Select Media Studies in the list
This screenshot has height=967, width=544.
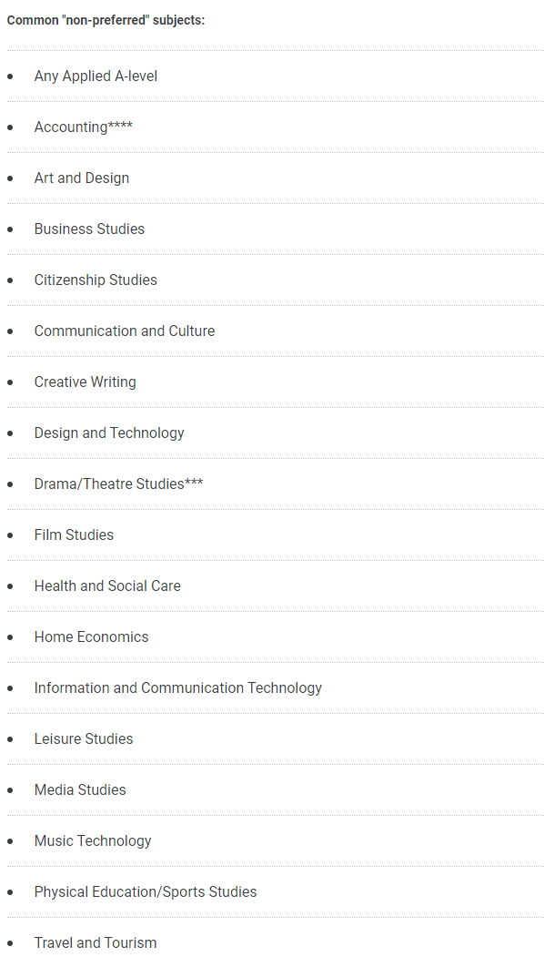click(x=80, y=790)
